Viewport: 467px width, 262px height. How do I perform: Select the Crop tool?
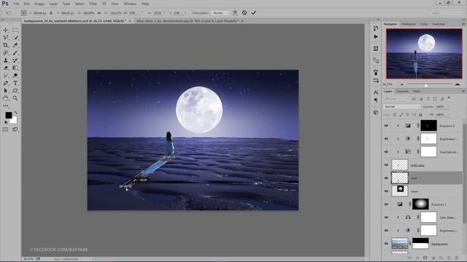point(6,45)
